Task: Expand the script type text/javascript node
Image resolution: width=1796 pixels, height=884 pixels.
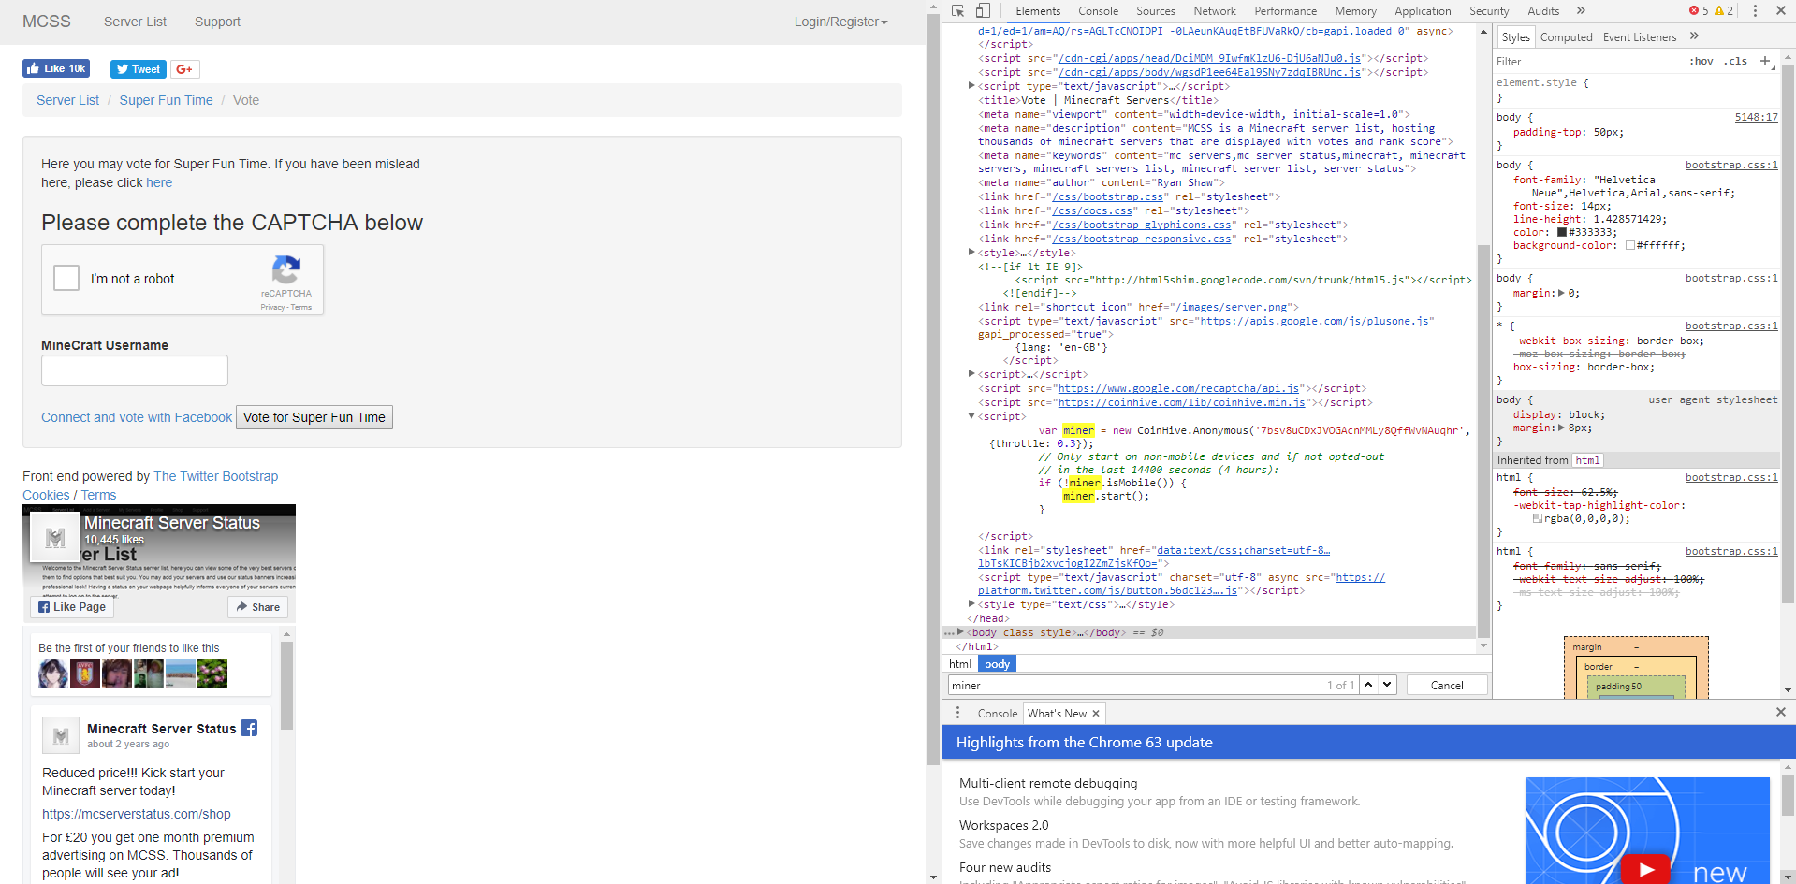Action: pos(971,86)
